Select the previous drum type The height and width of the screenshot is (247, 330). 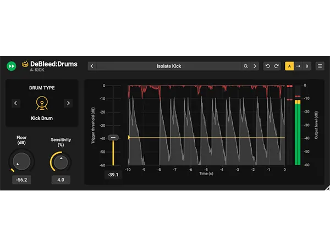[x=15, y=103]
